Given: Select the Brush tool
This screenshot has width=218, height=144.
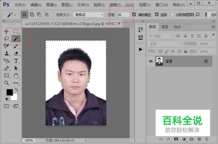Looking at the screenshot, I should coord(16,46).
